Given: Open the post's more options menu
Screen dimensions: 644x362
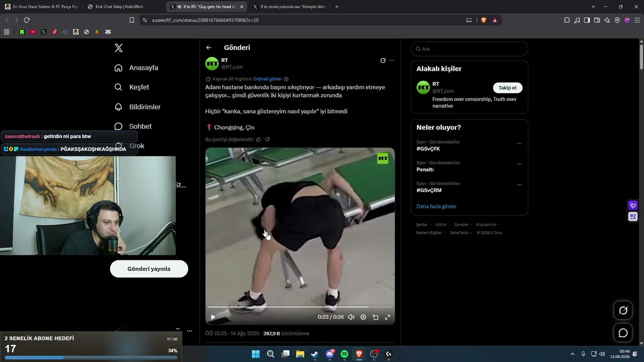Looking at the screenshot, I should point(392,60).
